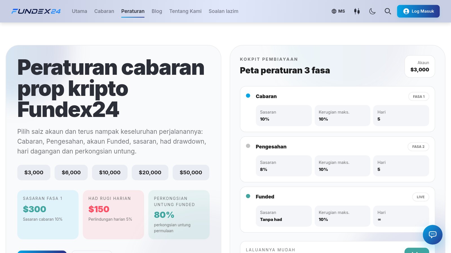Click Pengesahan Sasaran 8% cell
451x253 pixels.
point(284,166)
